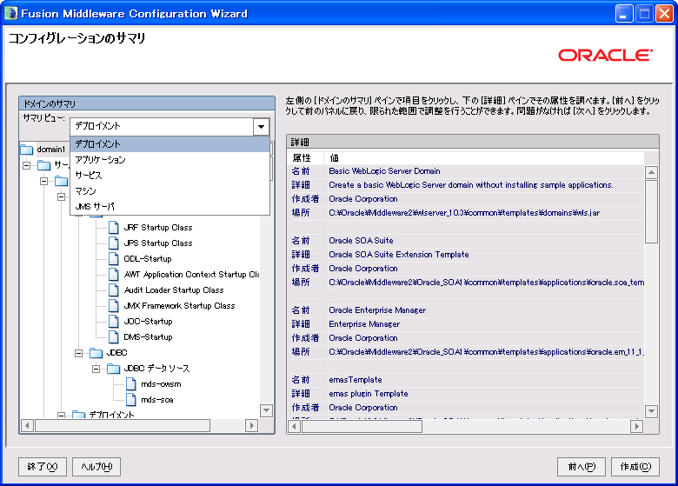This screenshot has height=486, width=678.
Task: Collapse the top-level サー folder node under domain1
Action: pyautogui.click(x=27, y=165)
